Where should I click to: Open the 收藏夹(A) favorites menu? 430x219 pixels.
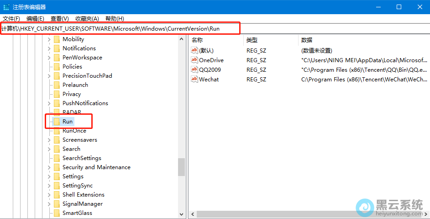(x=87, y=18)
